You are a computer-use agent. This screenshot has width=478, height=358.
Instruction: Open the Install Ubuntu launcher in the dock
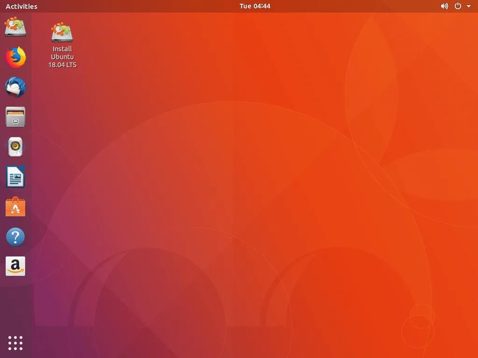click(15, 27)
